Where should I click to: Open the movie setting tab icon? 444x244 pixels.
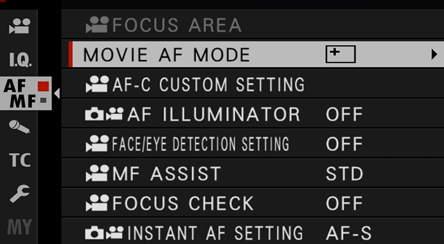pyautogui.click(x=20, y=26)
